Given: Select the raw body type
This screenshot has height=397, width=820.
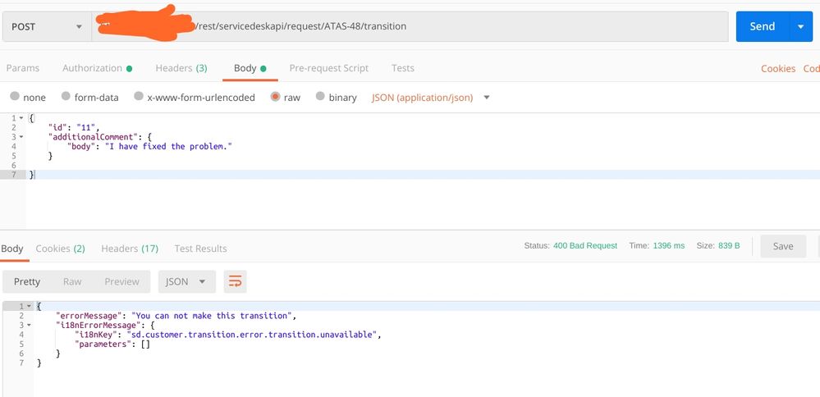Looking at the screenshot, I should click(x=286, y=97).
